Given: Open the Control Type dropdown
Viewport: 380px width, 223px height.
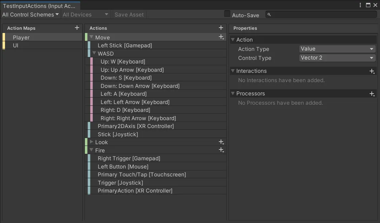Looking at the screenshot, I should point(337,58).
